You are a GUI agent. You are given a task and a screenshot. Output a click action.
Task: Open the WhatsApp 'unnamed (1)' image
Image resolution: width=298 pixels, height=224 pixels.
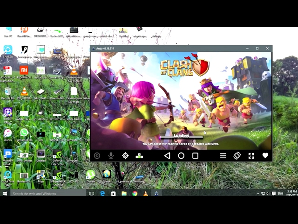pos(24,135)
